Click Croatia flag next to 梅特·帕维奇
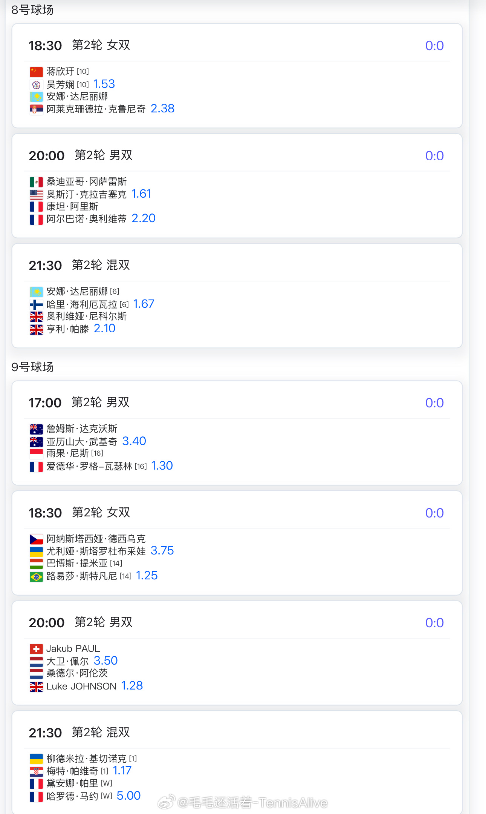The height and width of the screenshot is (814, 486). click(36, 771)
